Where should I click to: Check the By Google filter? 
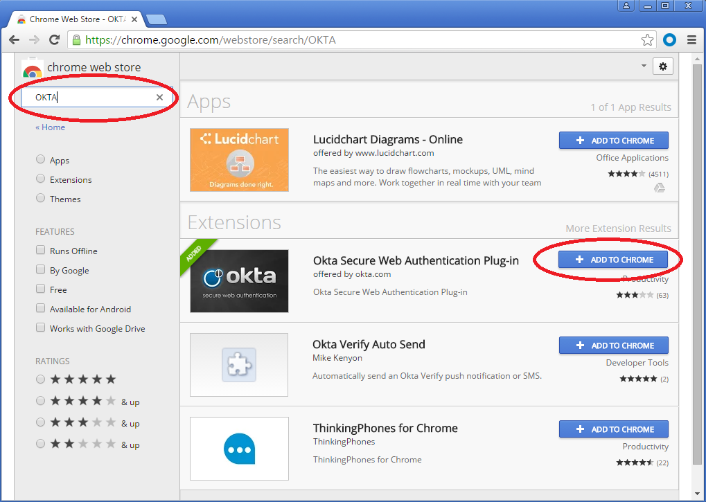pos(40,269)
